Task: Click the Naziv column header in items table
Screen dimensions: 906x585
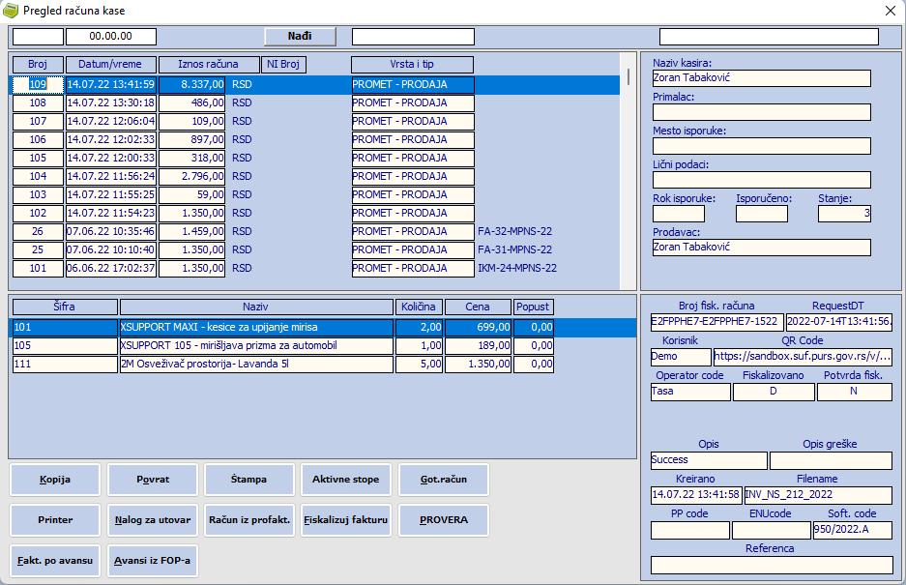Action: click(x=255, y=307)
